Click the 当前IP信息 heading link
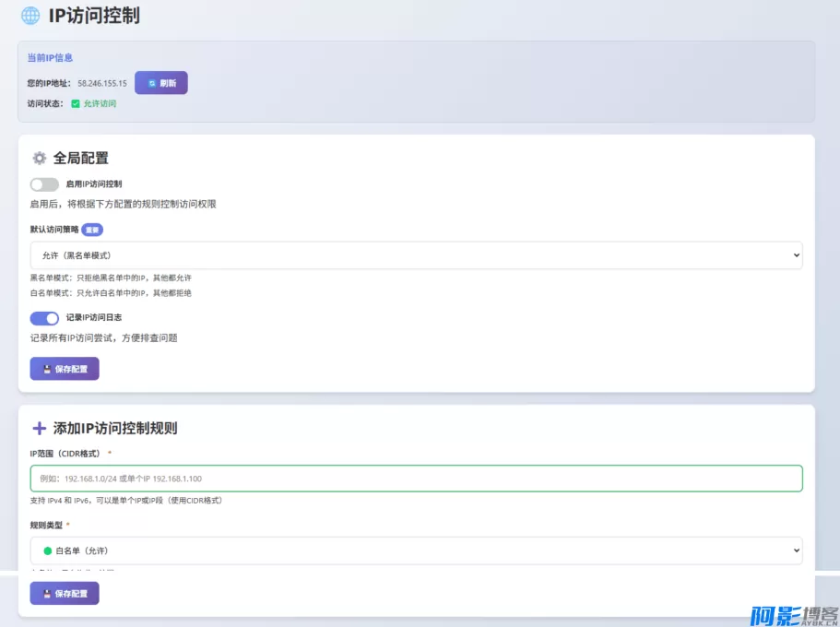 pos(51,57)
